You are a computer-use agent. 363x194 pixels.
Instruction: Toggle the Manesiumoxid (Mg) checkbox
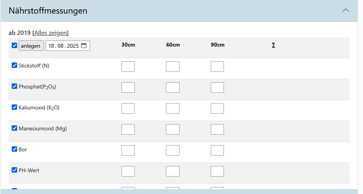coord(14,128)
